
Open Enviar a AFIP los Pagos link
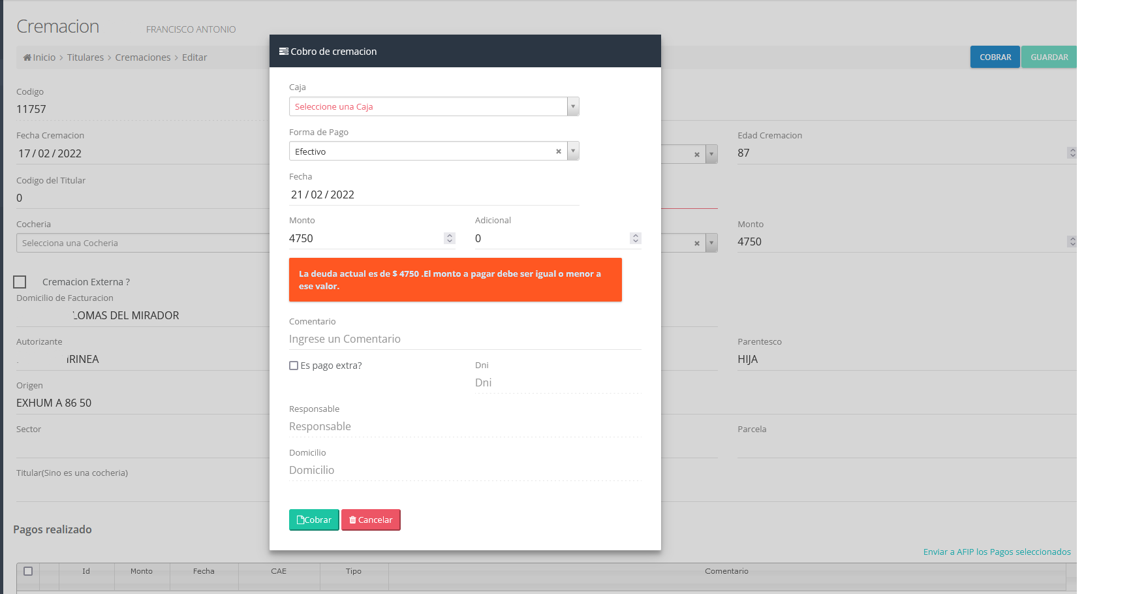click(x=997, y=552)
